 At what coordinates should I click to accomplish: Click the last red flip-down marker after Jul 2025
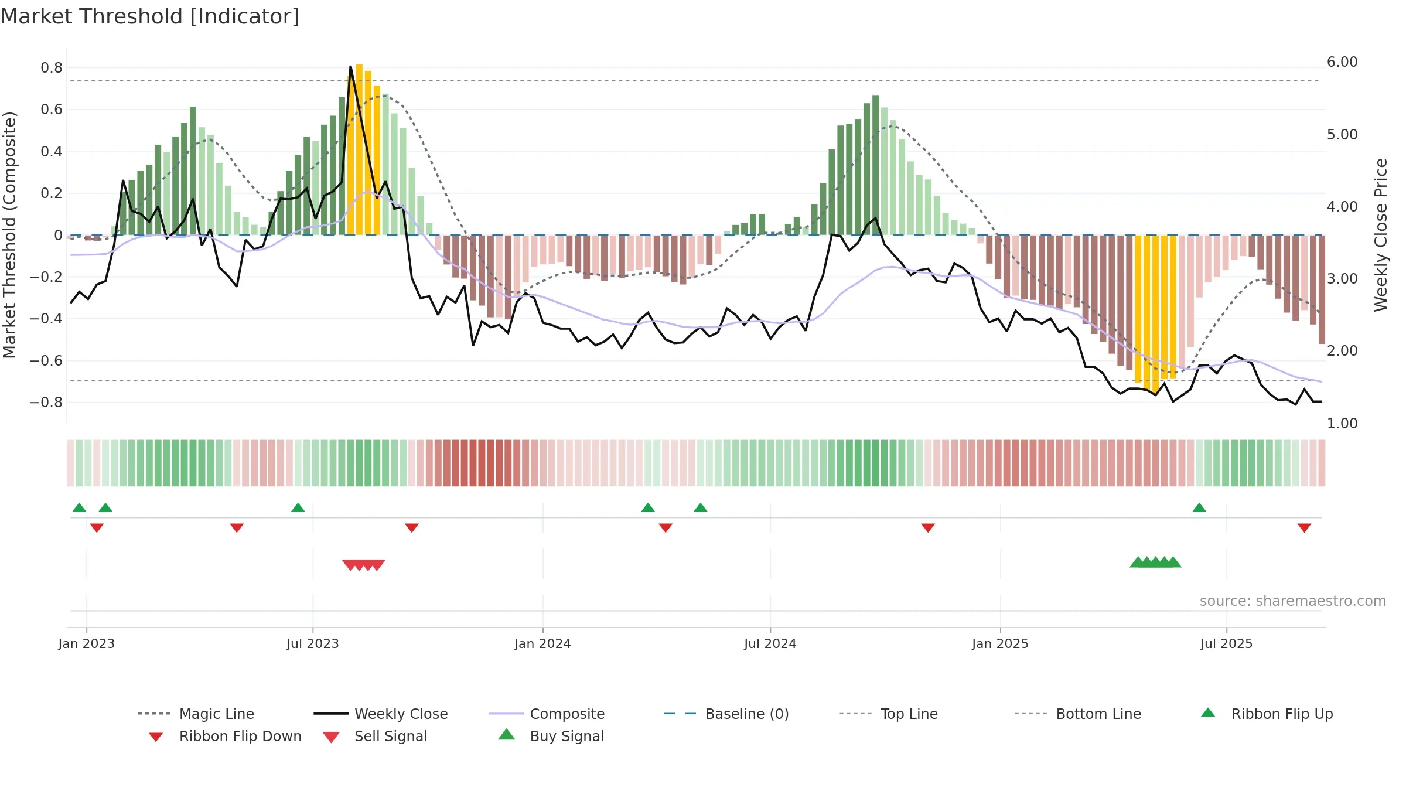(x=1304, y=528)
